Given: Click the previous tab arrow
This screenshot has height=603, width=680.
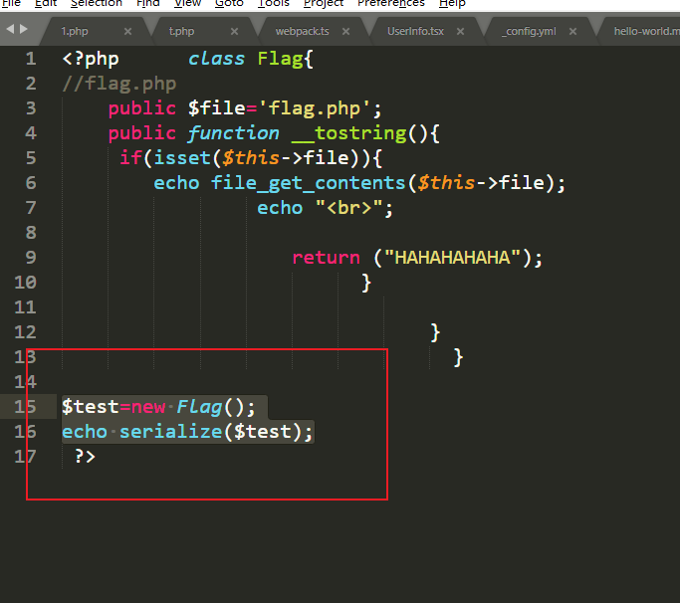Looking at the screenshot, I should pyautogui.click(x=10, y=29).
